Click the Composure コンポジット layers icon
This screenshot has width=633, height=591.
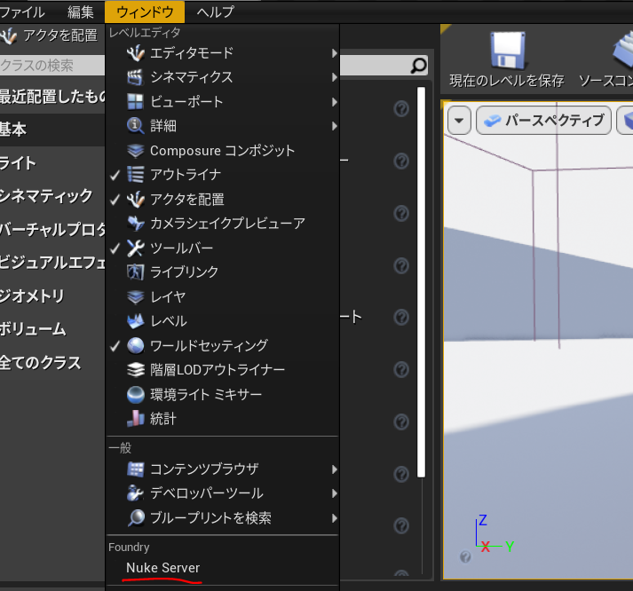[x=135, y=151]
